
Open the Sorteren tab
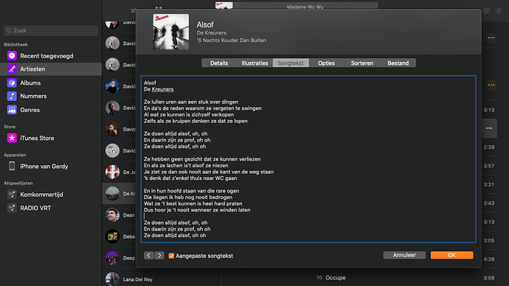click(362, 63)
